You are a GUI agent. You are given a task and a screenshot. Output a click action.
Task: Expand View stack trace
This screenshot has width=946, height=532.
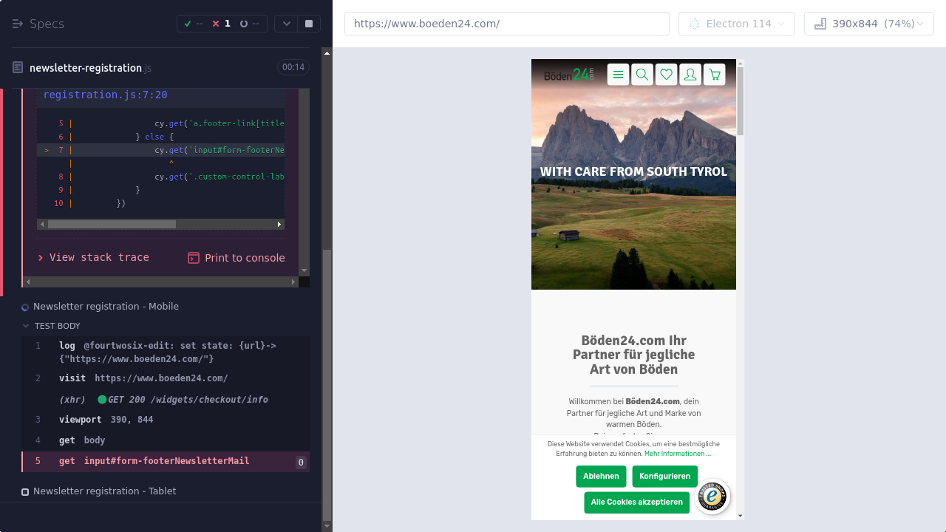(94, 258)
